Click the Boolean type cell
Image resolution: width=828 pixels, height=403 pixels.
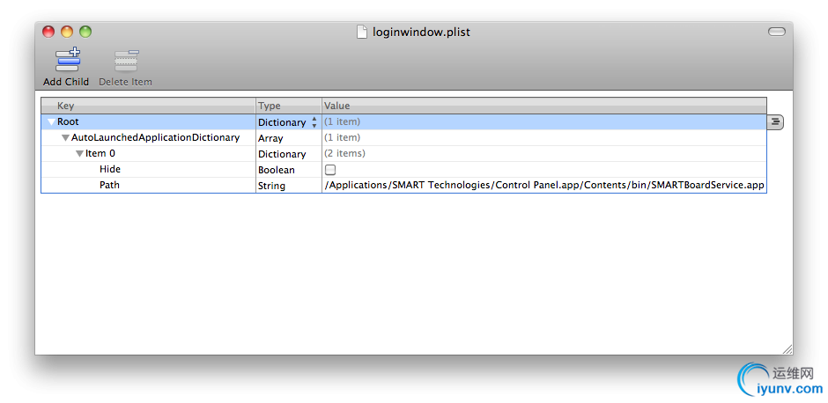pyautogui.click(x=289, y=170)
